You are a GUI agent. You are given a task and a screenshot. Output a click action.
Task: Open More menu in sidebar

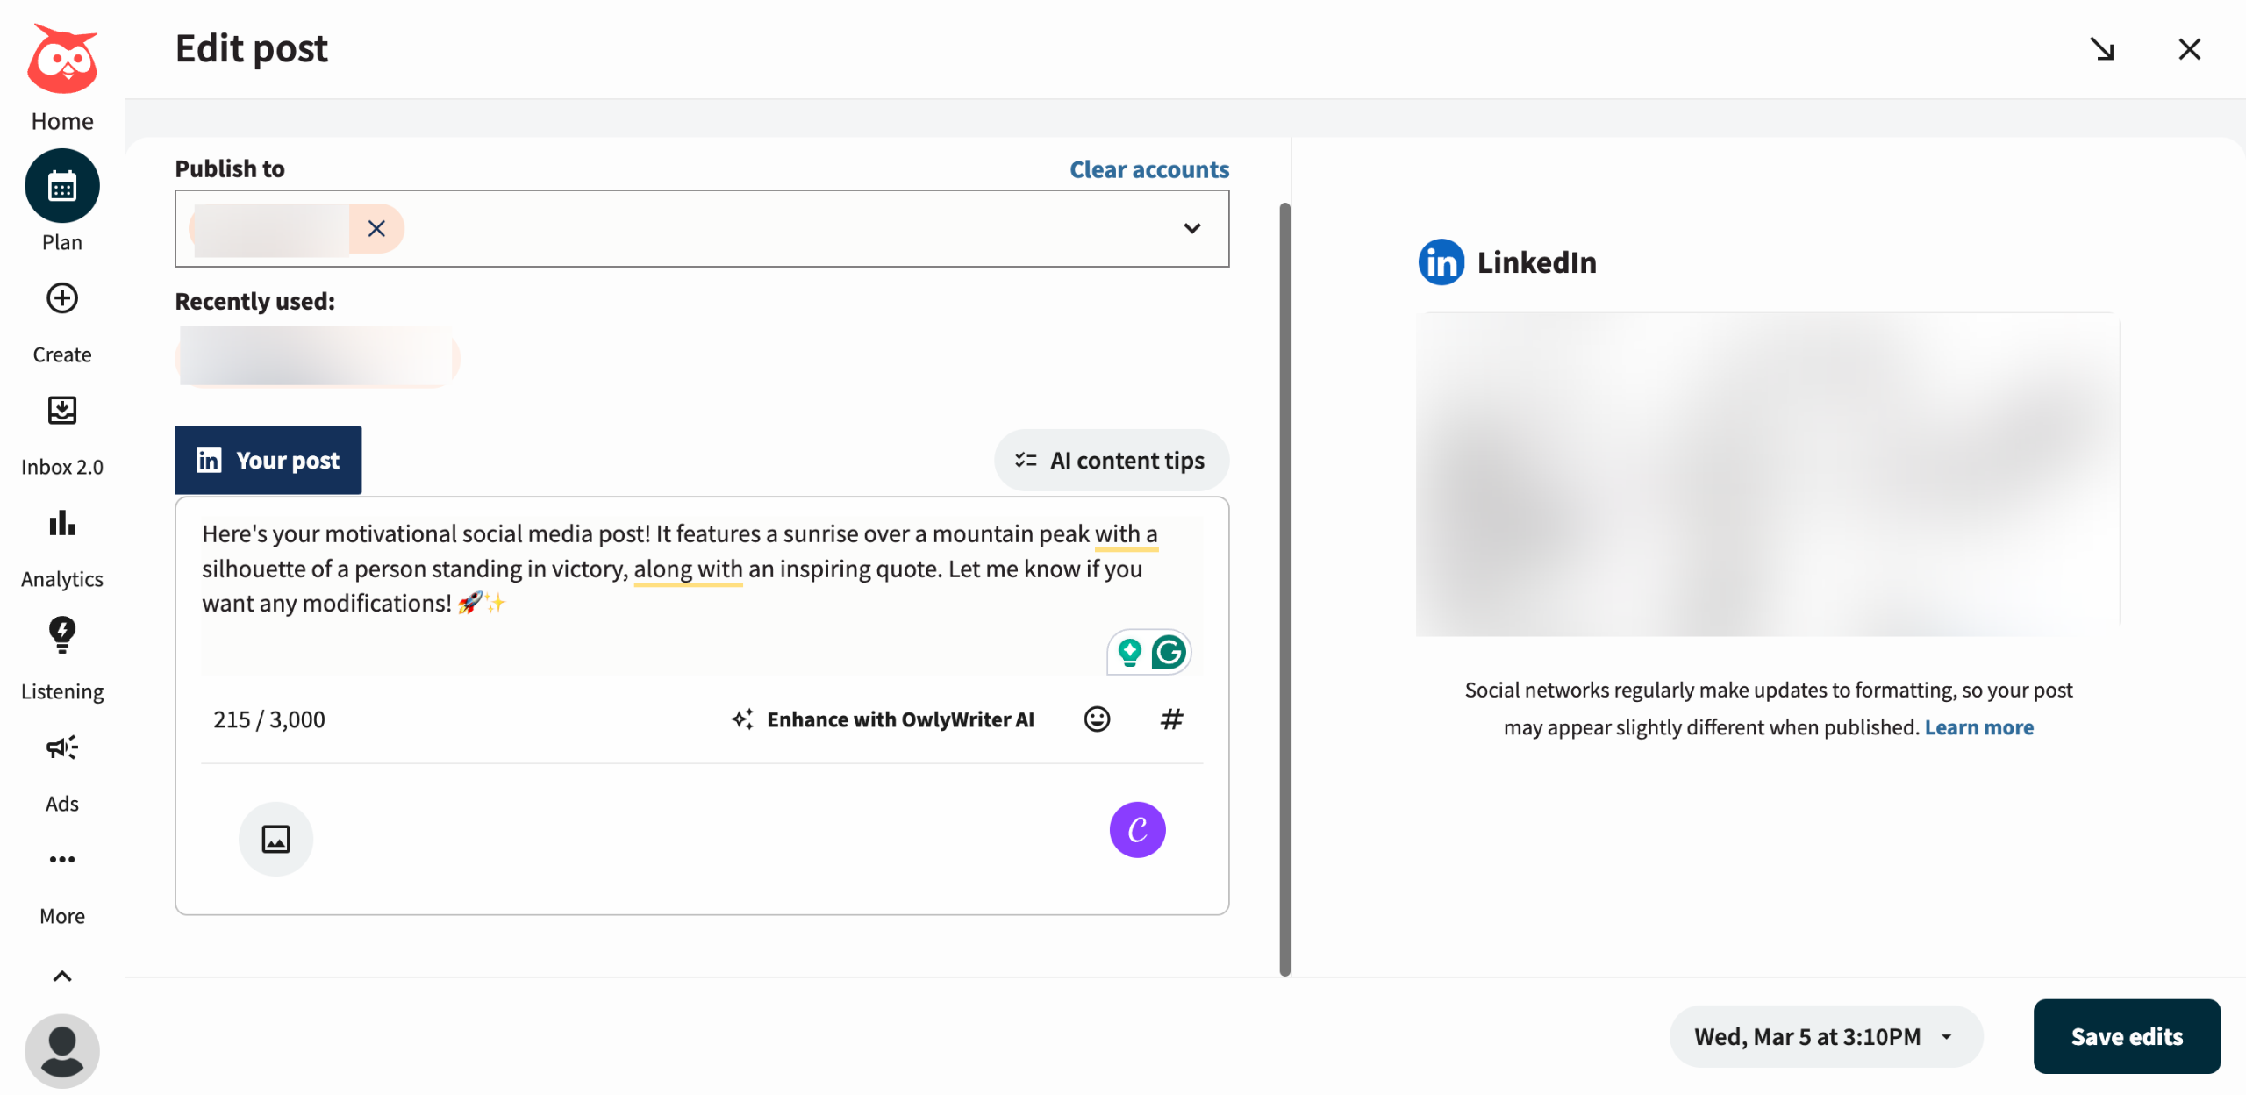tap(62, 860)
